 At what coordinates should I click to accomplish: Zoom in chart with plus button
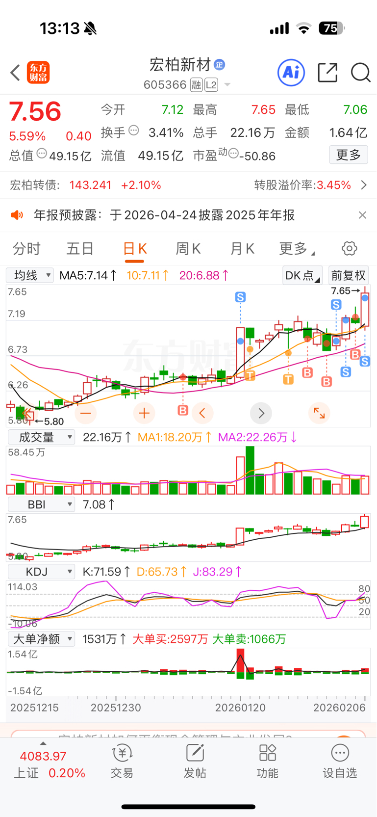click(x=144, y=413)
